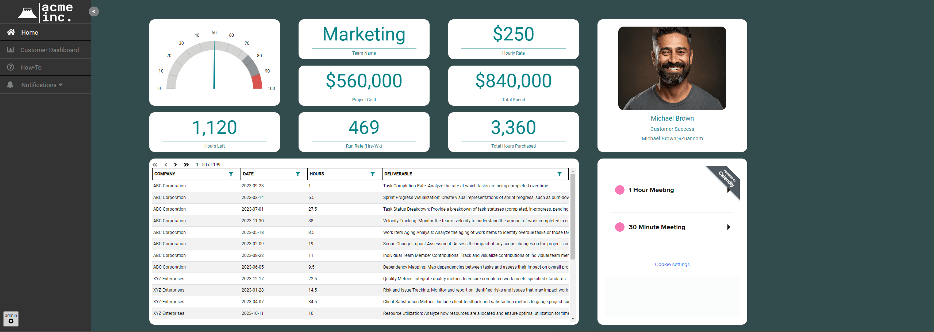Click the Cookie settings link
This screenshot has height=332, width=934.
coord(672,265)
